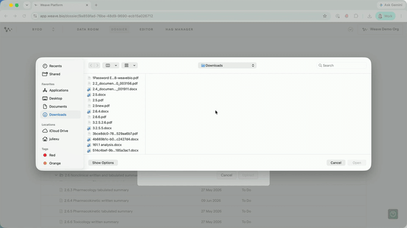Reload the page

point(24,16)
